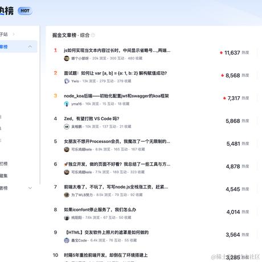Click avatar of 为了WLB努力
The width and height of the screenshot is (262, 262).
(x=67, y=195)
